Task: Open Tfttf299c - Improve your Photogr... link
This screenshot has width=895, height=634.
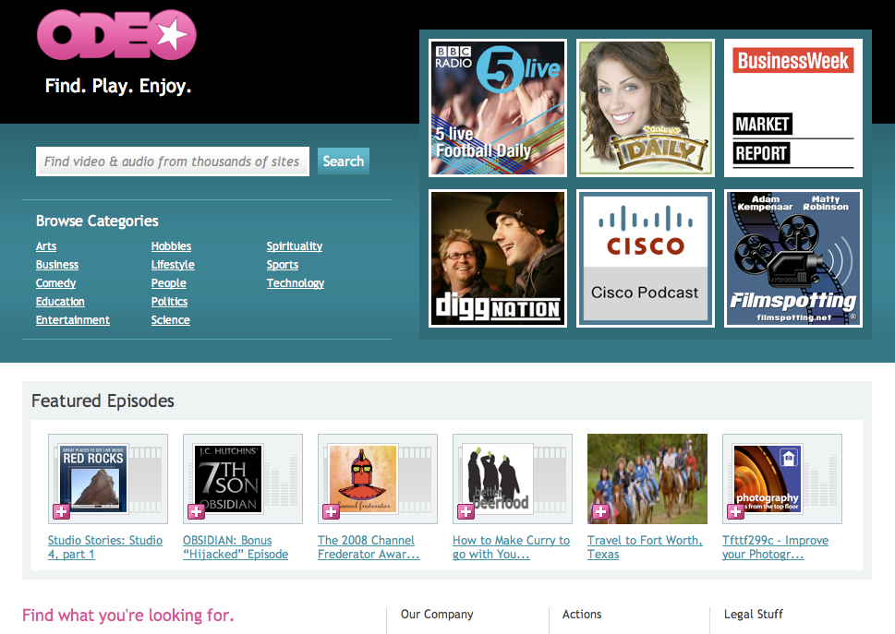Action: pyautogui.click(x=775, y=547)
